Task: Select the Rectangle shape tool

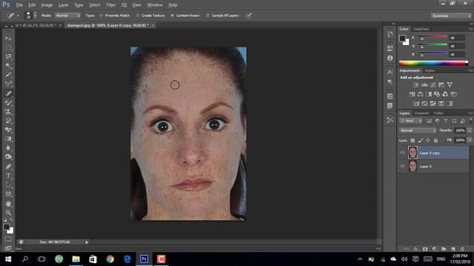Action: [8, 194]
